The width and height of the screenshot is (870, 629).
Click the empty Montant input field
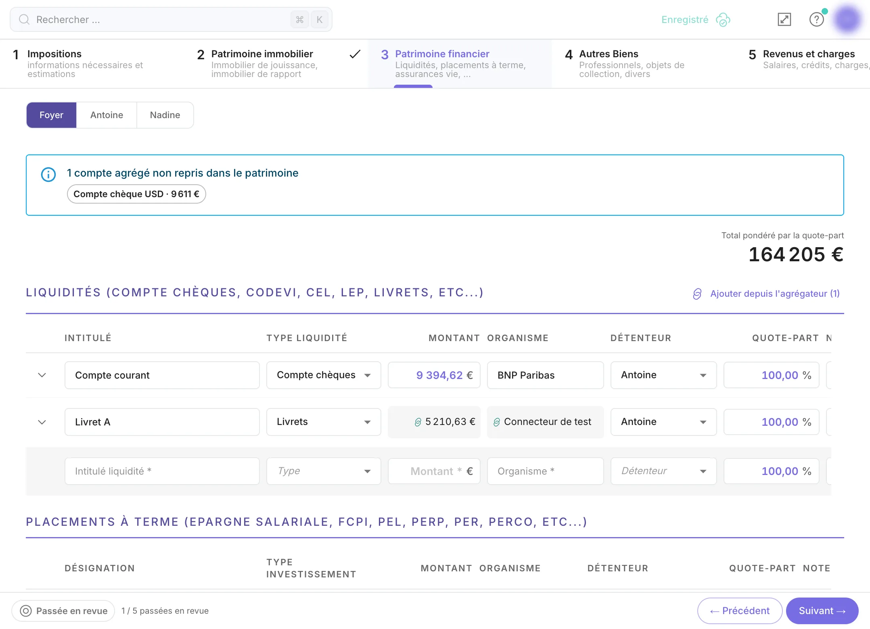coord(434,471)
